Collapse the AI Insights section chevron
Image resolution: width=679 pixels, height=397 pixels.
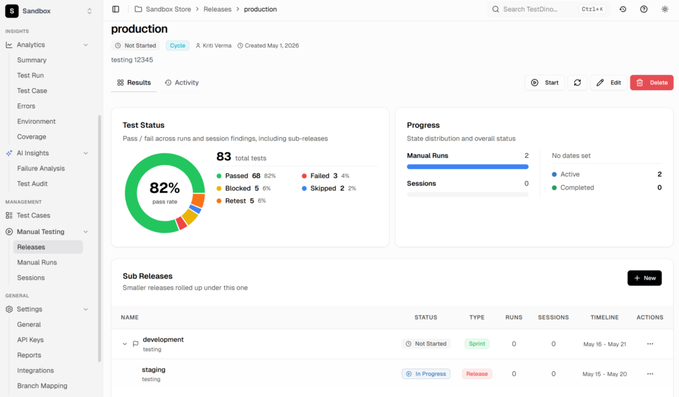point(86,153)
